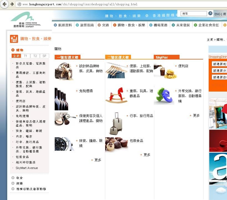Click the watch image for jewellery and watches
The image size is (227, 200).
(64, 144)
